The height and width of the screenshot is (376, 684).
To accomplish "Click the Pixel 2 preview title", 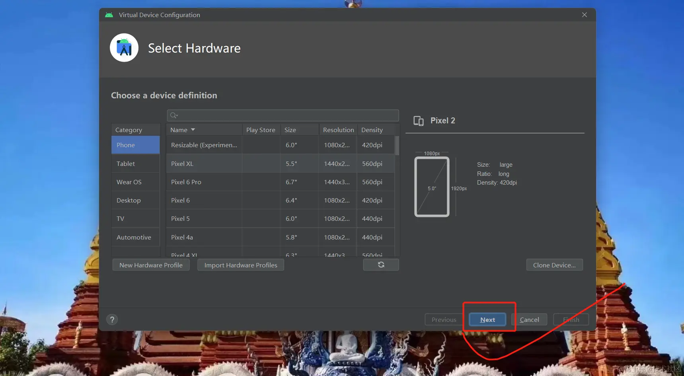I will [443, 121].
